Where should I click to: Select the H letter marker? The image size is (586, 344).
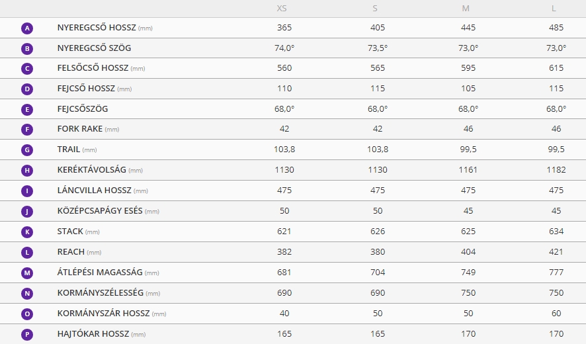pyautogui.click(x=27, y=171)
